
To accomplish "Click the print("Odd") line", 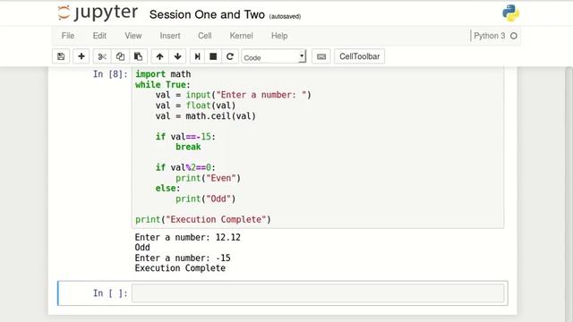I will [205, 199].
